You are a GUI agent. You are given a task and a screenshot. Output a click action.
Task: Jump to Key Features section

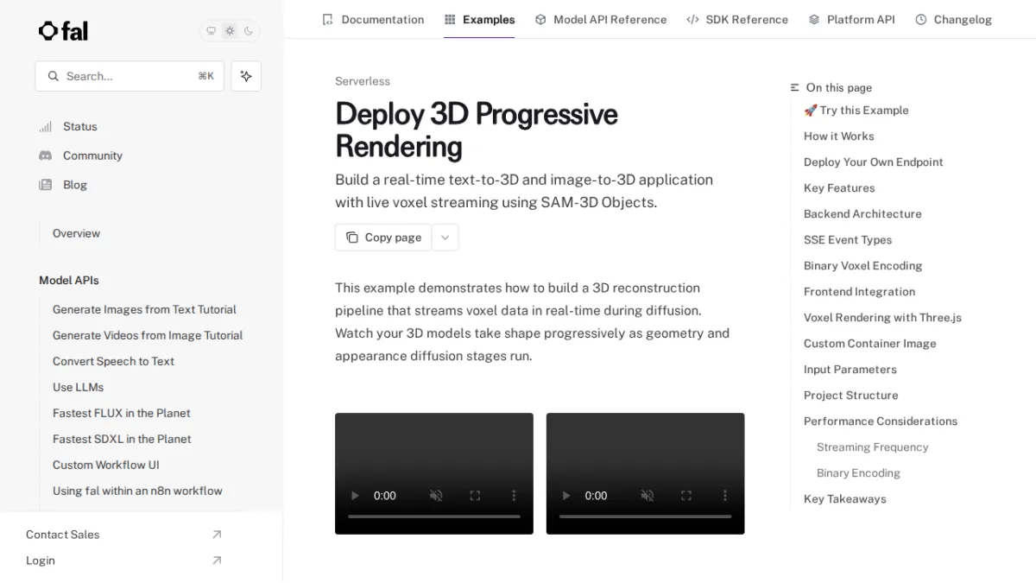point(839,188)
